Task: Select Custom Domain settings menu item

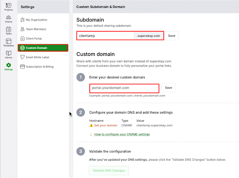Action: [x=43, y=48]
